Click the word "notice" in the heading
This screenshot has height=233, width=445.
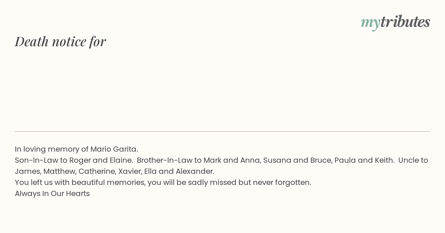(69, 41)
